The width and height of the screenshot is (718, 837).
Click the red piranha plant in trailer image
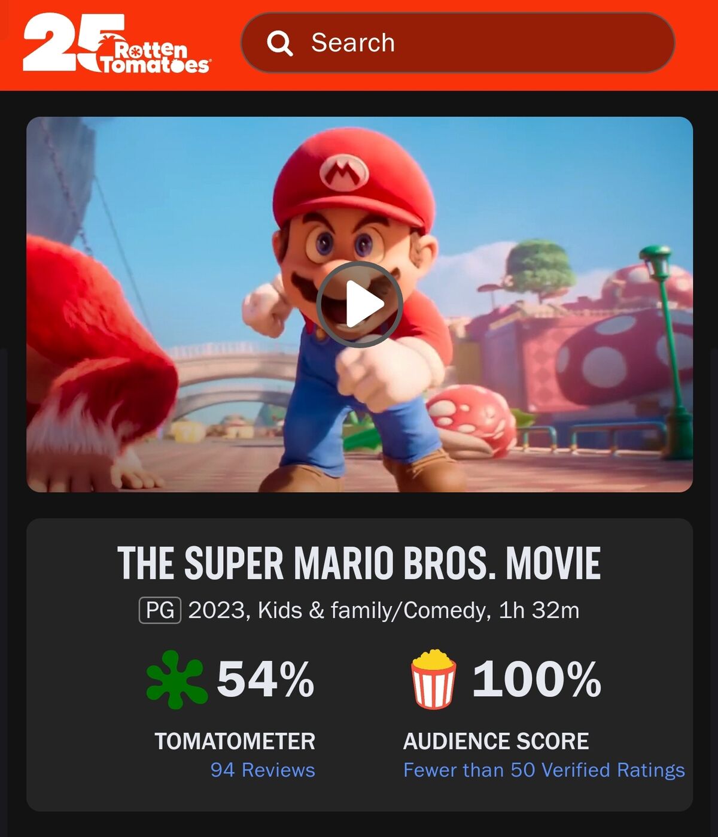point(473,420)
